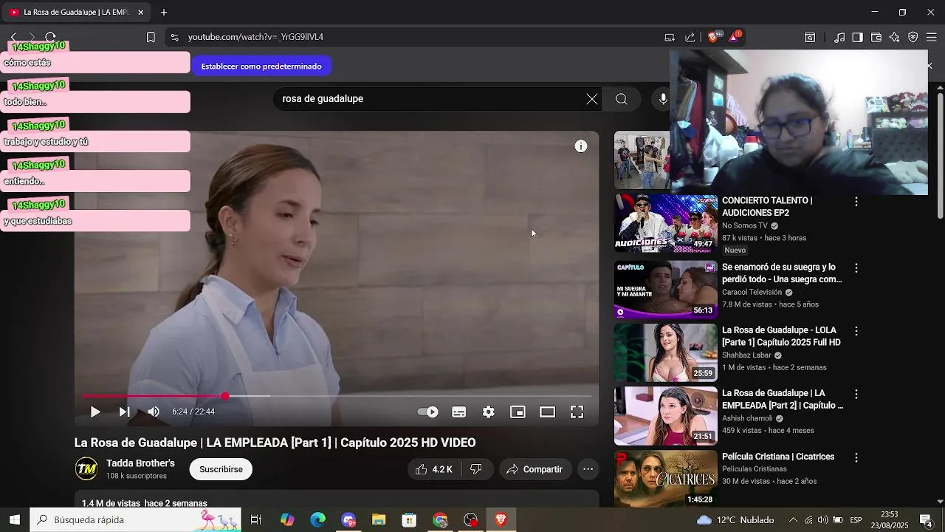
Task: Open the video info card icon
Action: (581, 146)
